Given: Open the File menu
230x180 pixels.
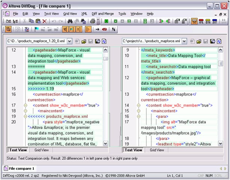Looking at the screenshot, I should click(x=15, y=14).
